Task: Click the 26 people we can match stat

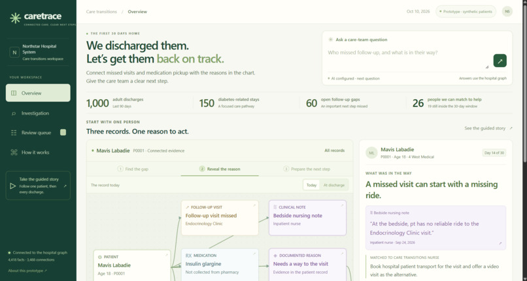Action: click(447, 102)
